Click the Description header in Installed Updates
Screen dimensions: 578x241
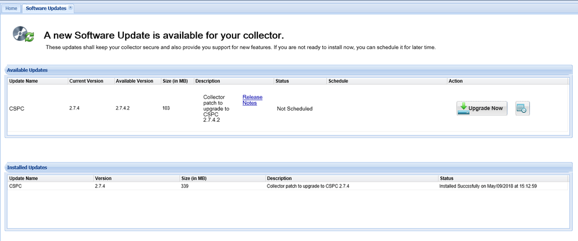click(x=352, y=178)
